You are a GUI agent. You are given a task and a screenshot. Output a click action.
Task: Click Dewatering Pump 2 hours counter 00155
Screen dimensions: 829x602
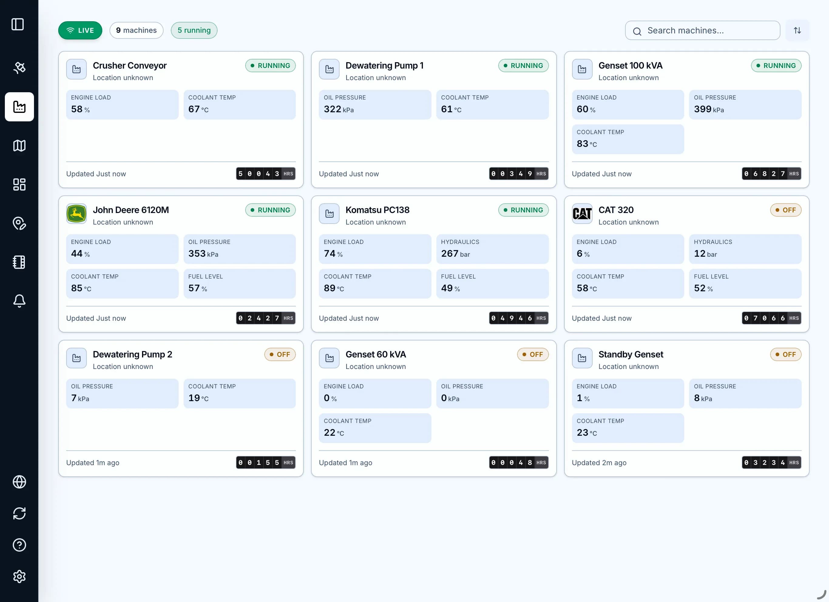pos(266,462)
